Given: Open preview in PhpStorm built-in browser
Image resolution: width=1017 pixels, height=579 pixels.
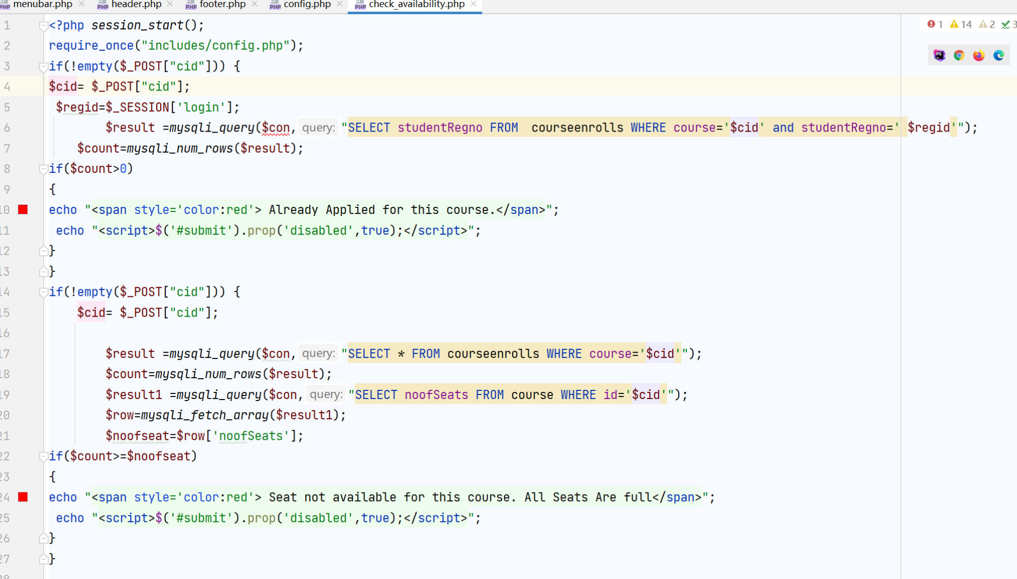Looking at the screenshot, I should click(939, 55).
